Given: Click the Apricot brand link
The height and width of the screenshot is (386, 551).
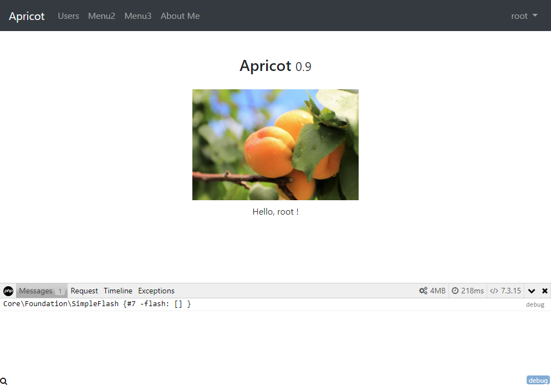Looking at the screenshot, I should (27, 16).
